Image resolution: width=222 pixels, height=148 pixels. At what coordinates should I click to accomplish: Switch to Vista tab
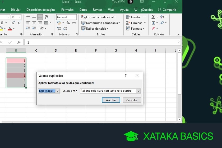pyautogui.click(x=111, y=10)
